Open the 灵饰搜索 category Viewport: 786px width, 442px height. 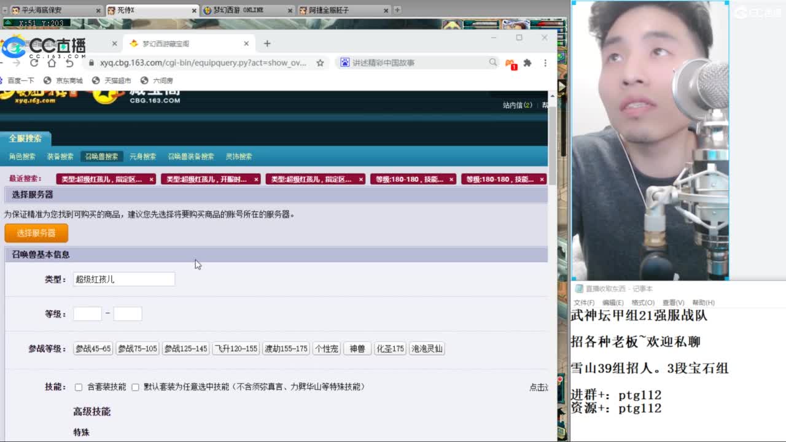pyautogui.click(x=239, y=157)
